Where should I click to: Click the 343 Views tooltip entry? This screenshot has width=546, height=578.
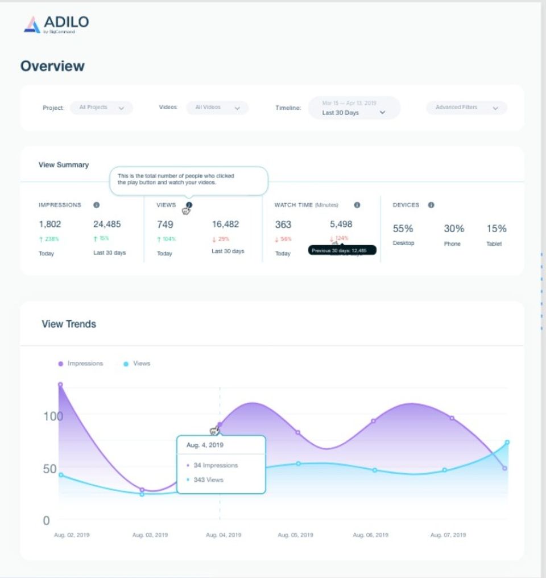coord(205,480)
